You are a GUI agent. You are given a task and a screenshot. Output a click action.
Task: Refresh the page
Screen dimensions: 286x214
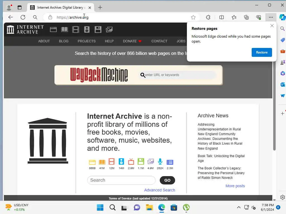point(23,17)
